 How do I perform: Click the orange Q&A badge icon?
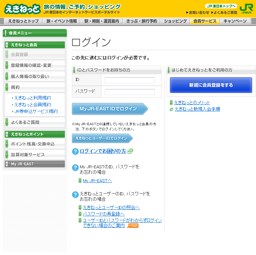pyautogui.click(x=133, y=226)
